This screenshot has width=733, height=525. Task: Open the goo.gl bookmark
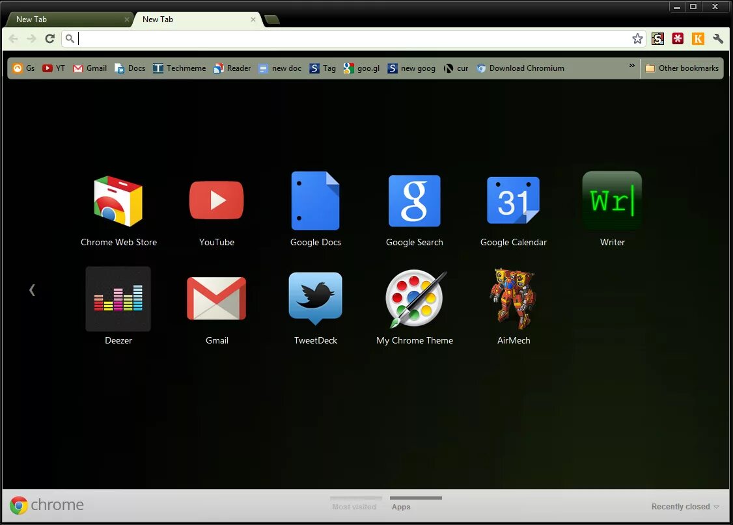coord(361,68)
